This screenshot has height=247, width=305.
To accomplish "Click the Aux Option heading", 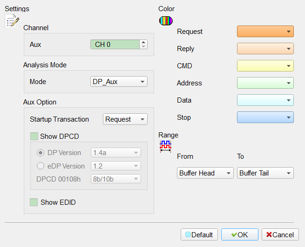I will click(x=40, y=102).
